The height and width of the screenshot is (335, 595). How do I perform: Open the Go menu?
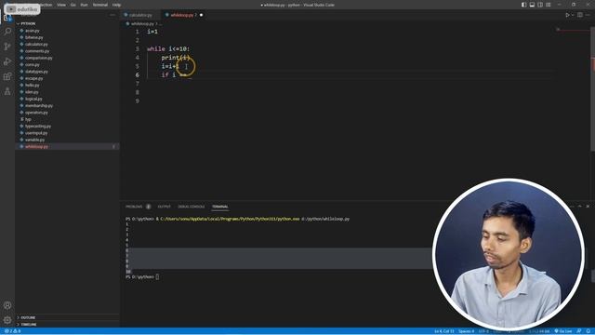73,5
